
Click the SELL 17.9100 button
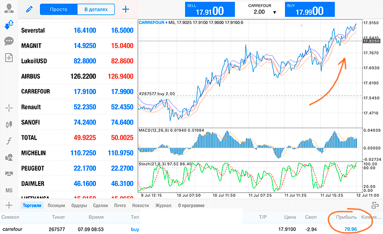(x=210, y=10)
